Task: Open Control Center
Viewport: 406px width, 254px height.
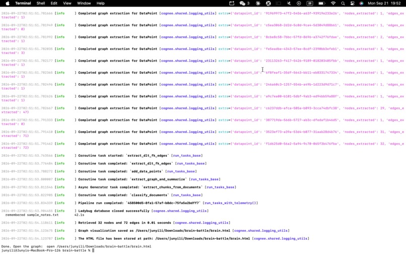Action: [x=353, y=4]
